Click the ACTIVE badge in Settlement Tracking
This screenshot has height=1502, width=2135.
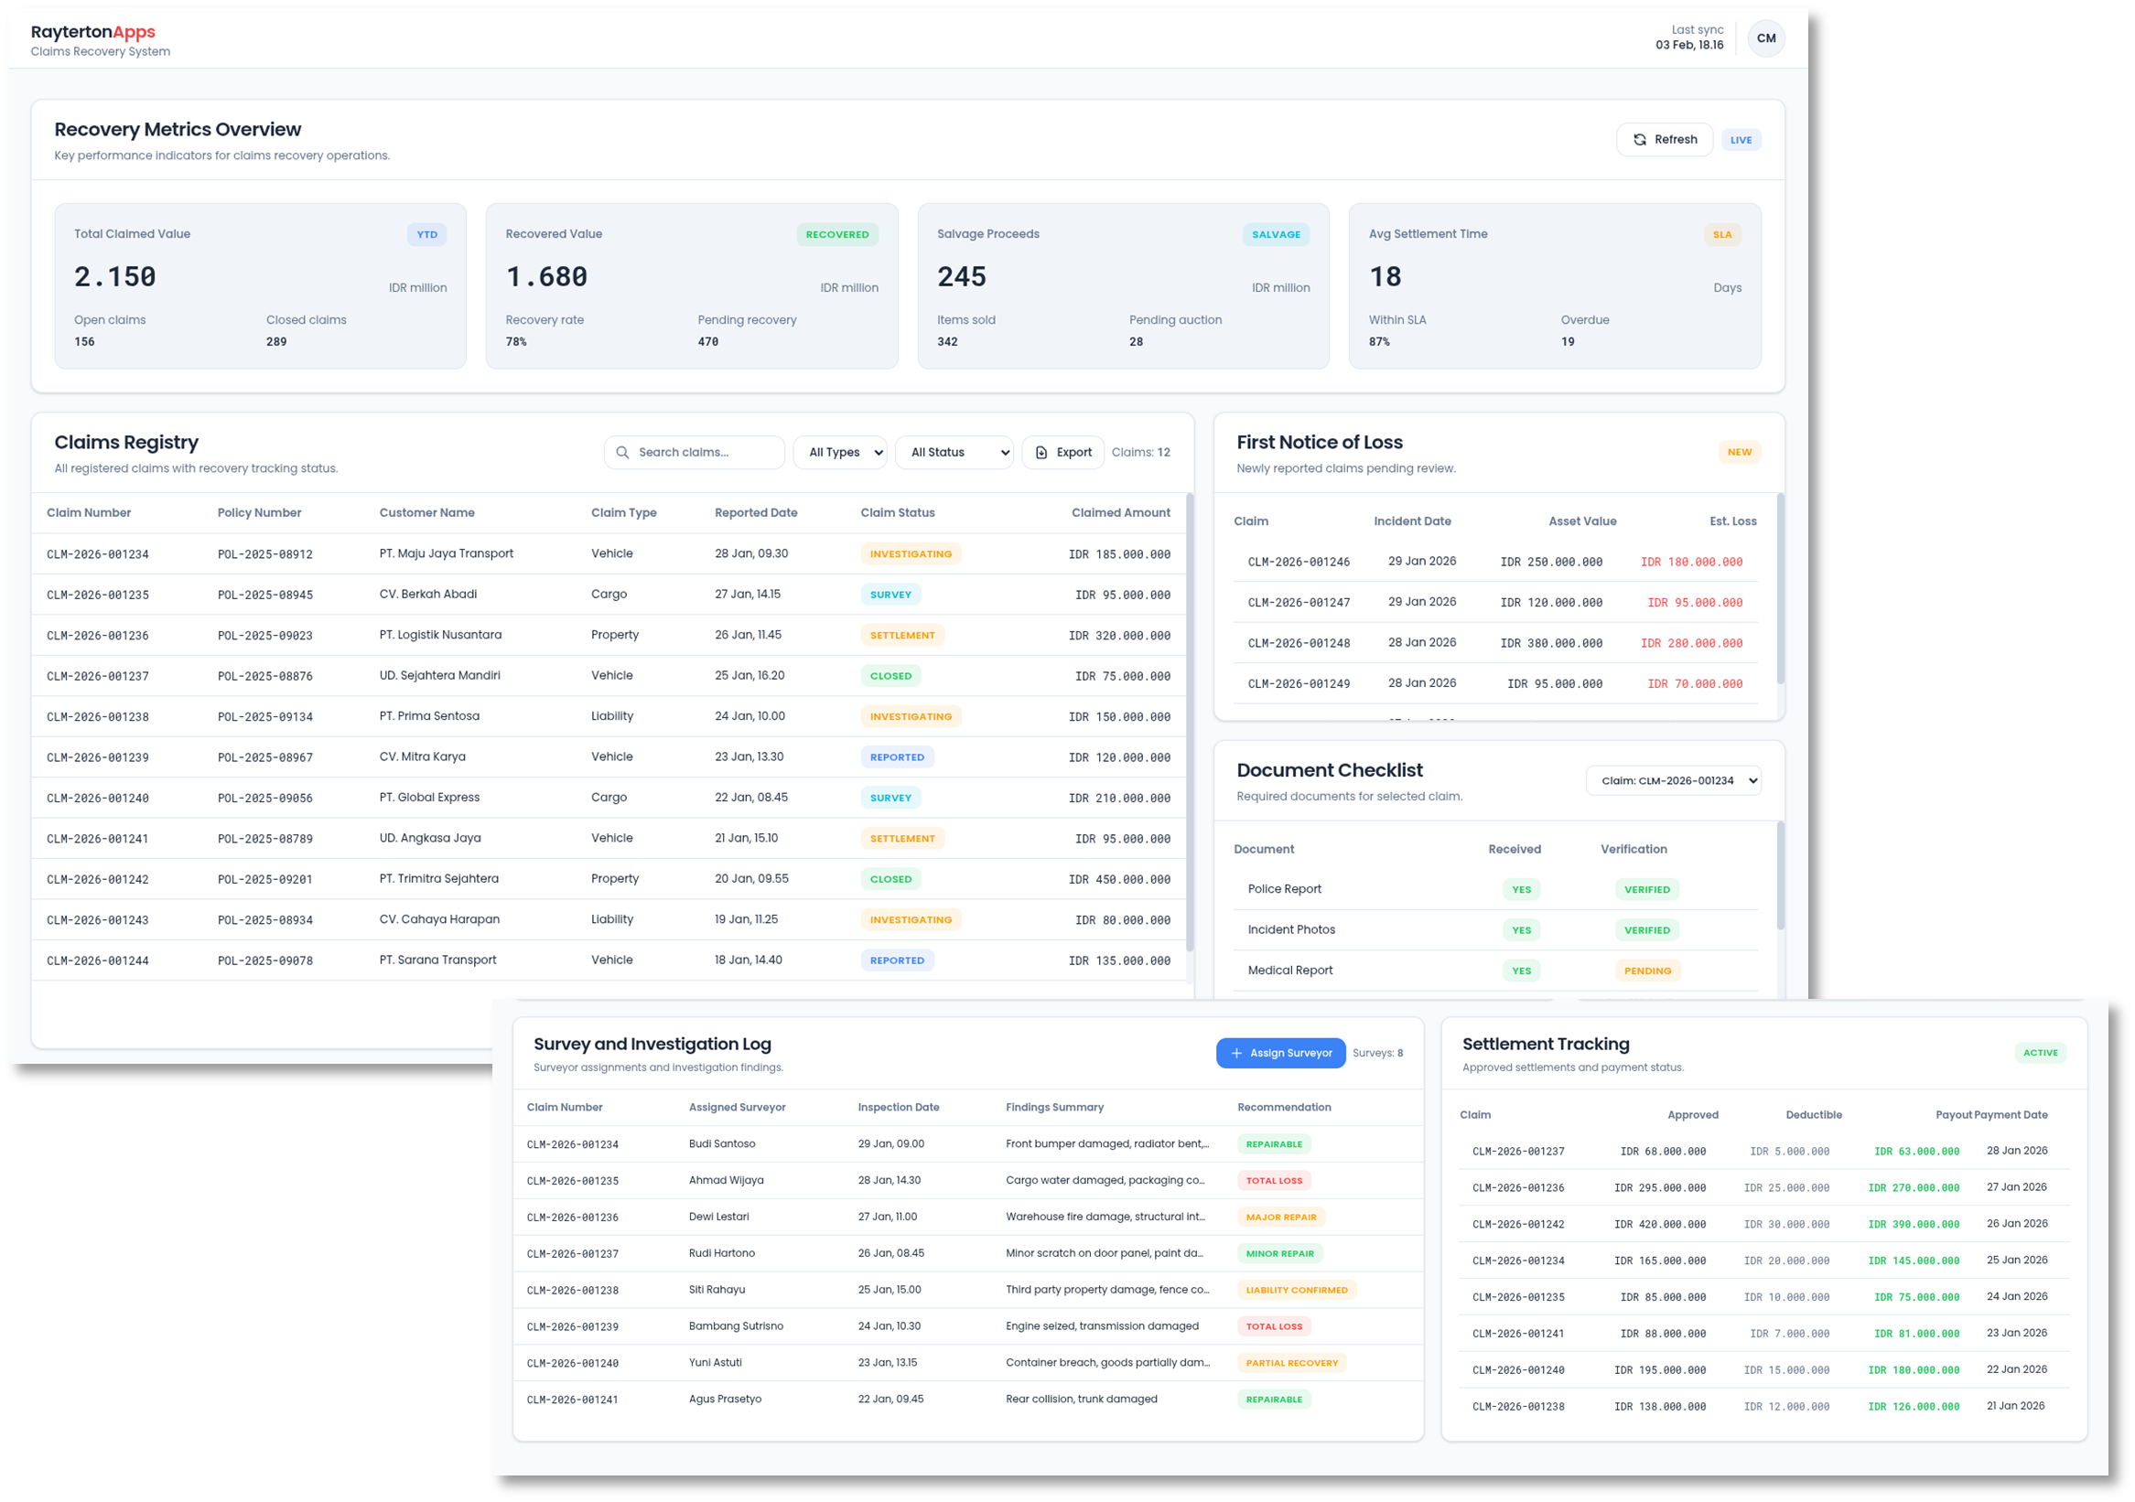2039,1053
